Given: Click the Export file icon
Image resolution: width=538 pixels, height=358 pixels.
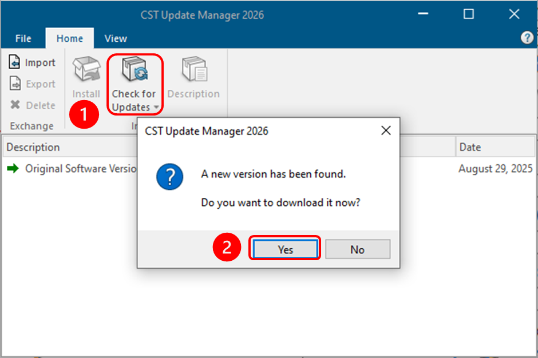Looking at the screenshot, I should [x=15, y=84].
